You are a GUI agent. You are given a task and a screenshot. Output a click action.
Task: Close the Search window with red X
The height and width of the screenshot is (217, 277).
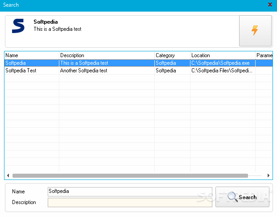[x=270, y=4]
